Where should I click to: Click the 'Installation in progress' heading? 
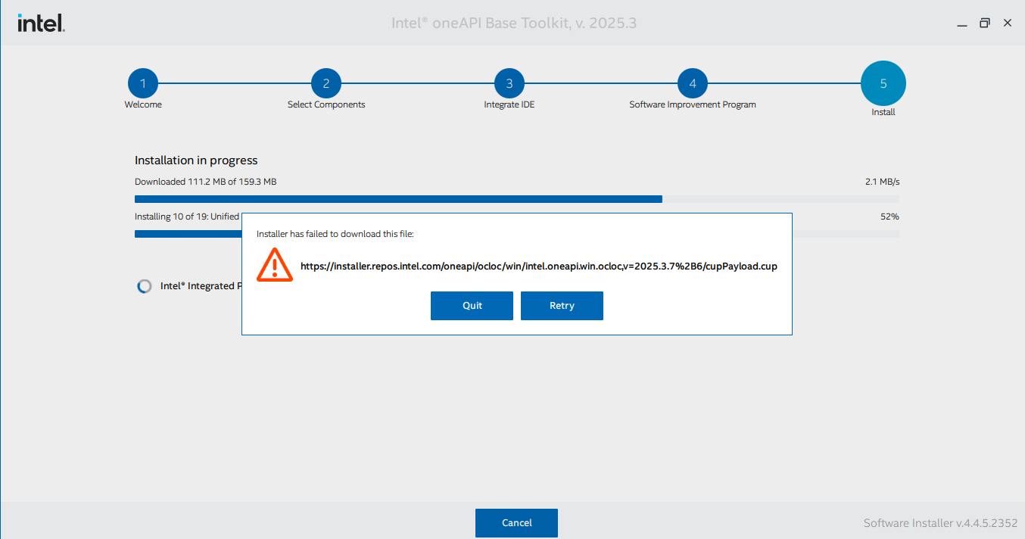196,160
